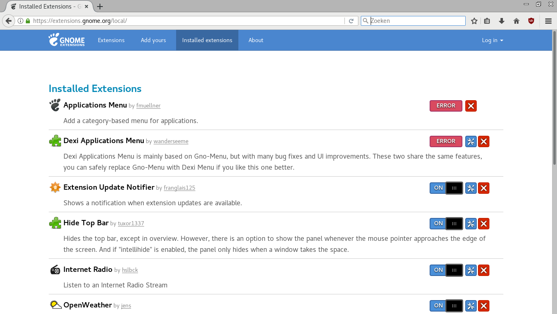View tuxor1337 author profile
This screenshot has width=557, height=314.
pos(131,224)
